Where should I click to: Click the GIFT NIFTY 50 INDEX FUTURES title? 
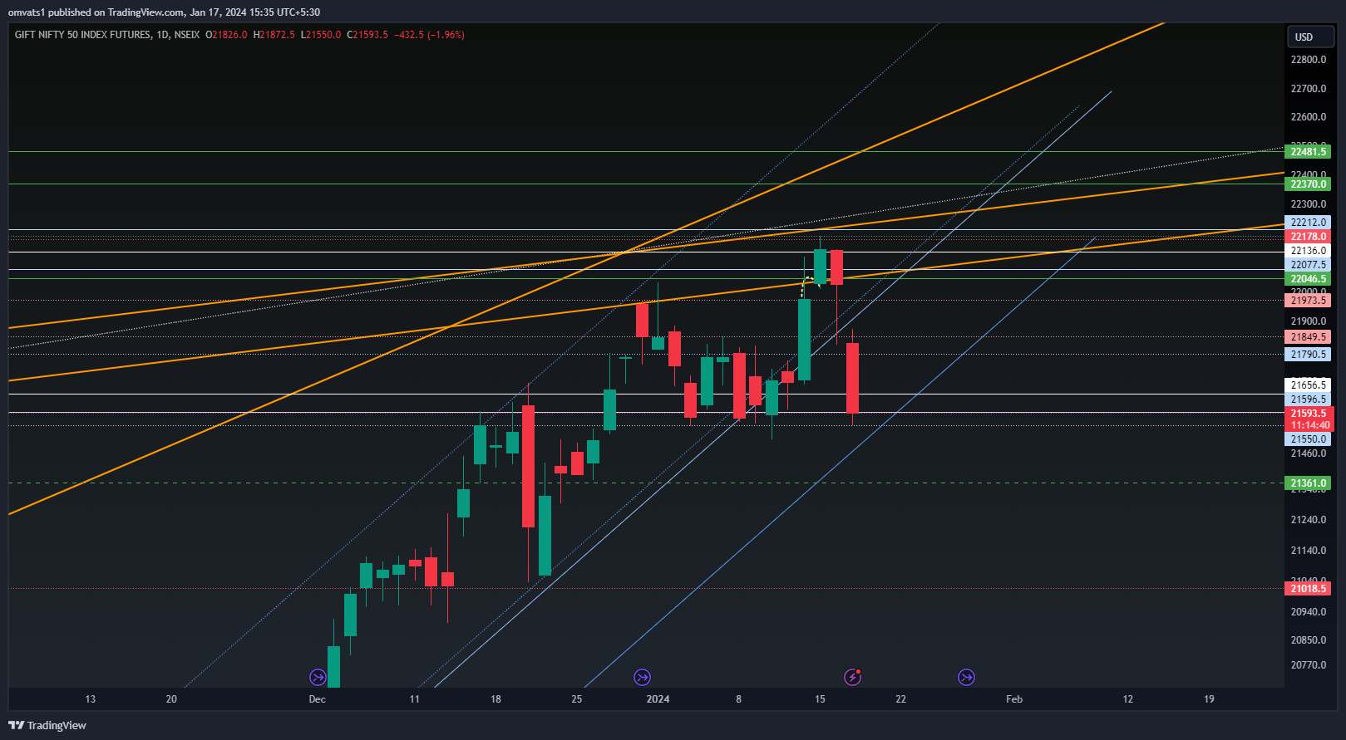(x=83, y=35)
